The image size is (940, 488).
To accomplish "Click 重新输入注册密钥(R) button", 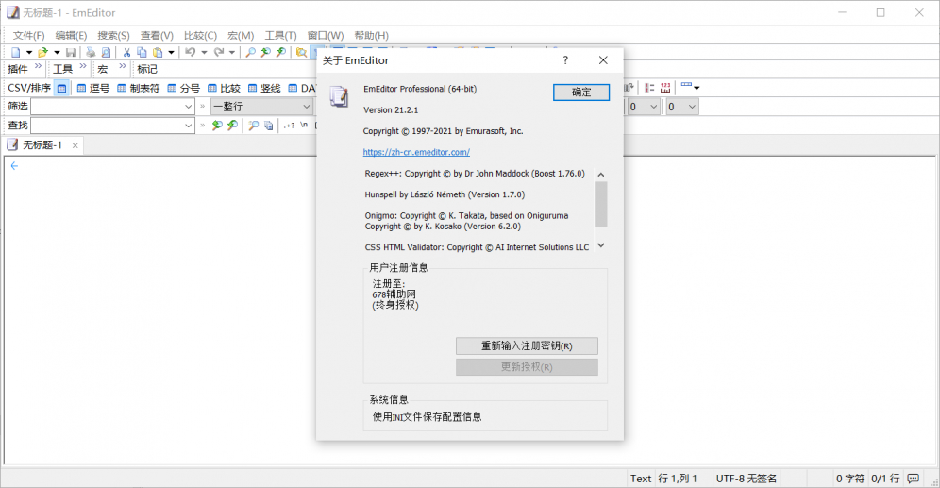I will coord(527,345).
